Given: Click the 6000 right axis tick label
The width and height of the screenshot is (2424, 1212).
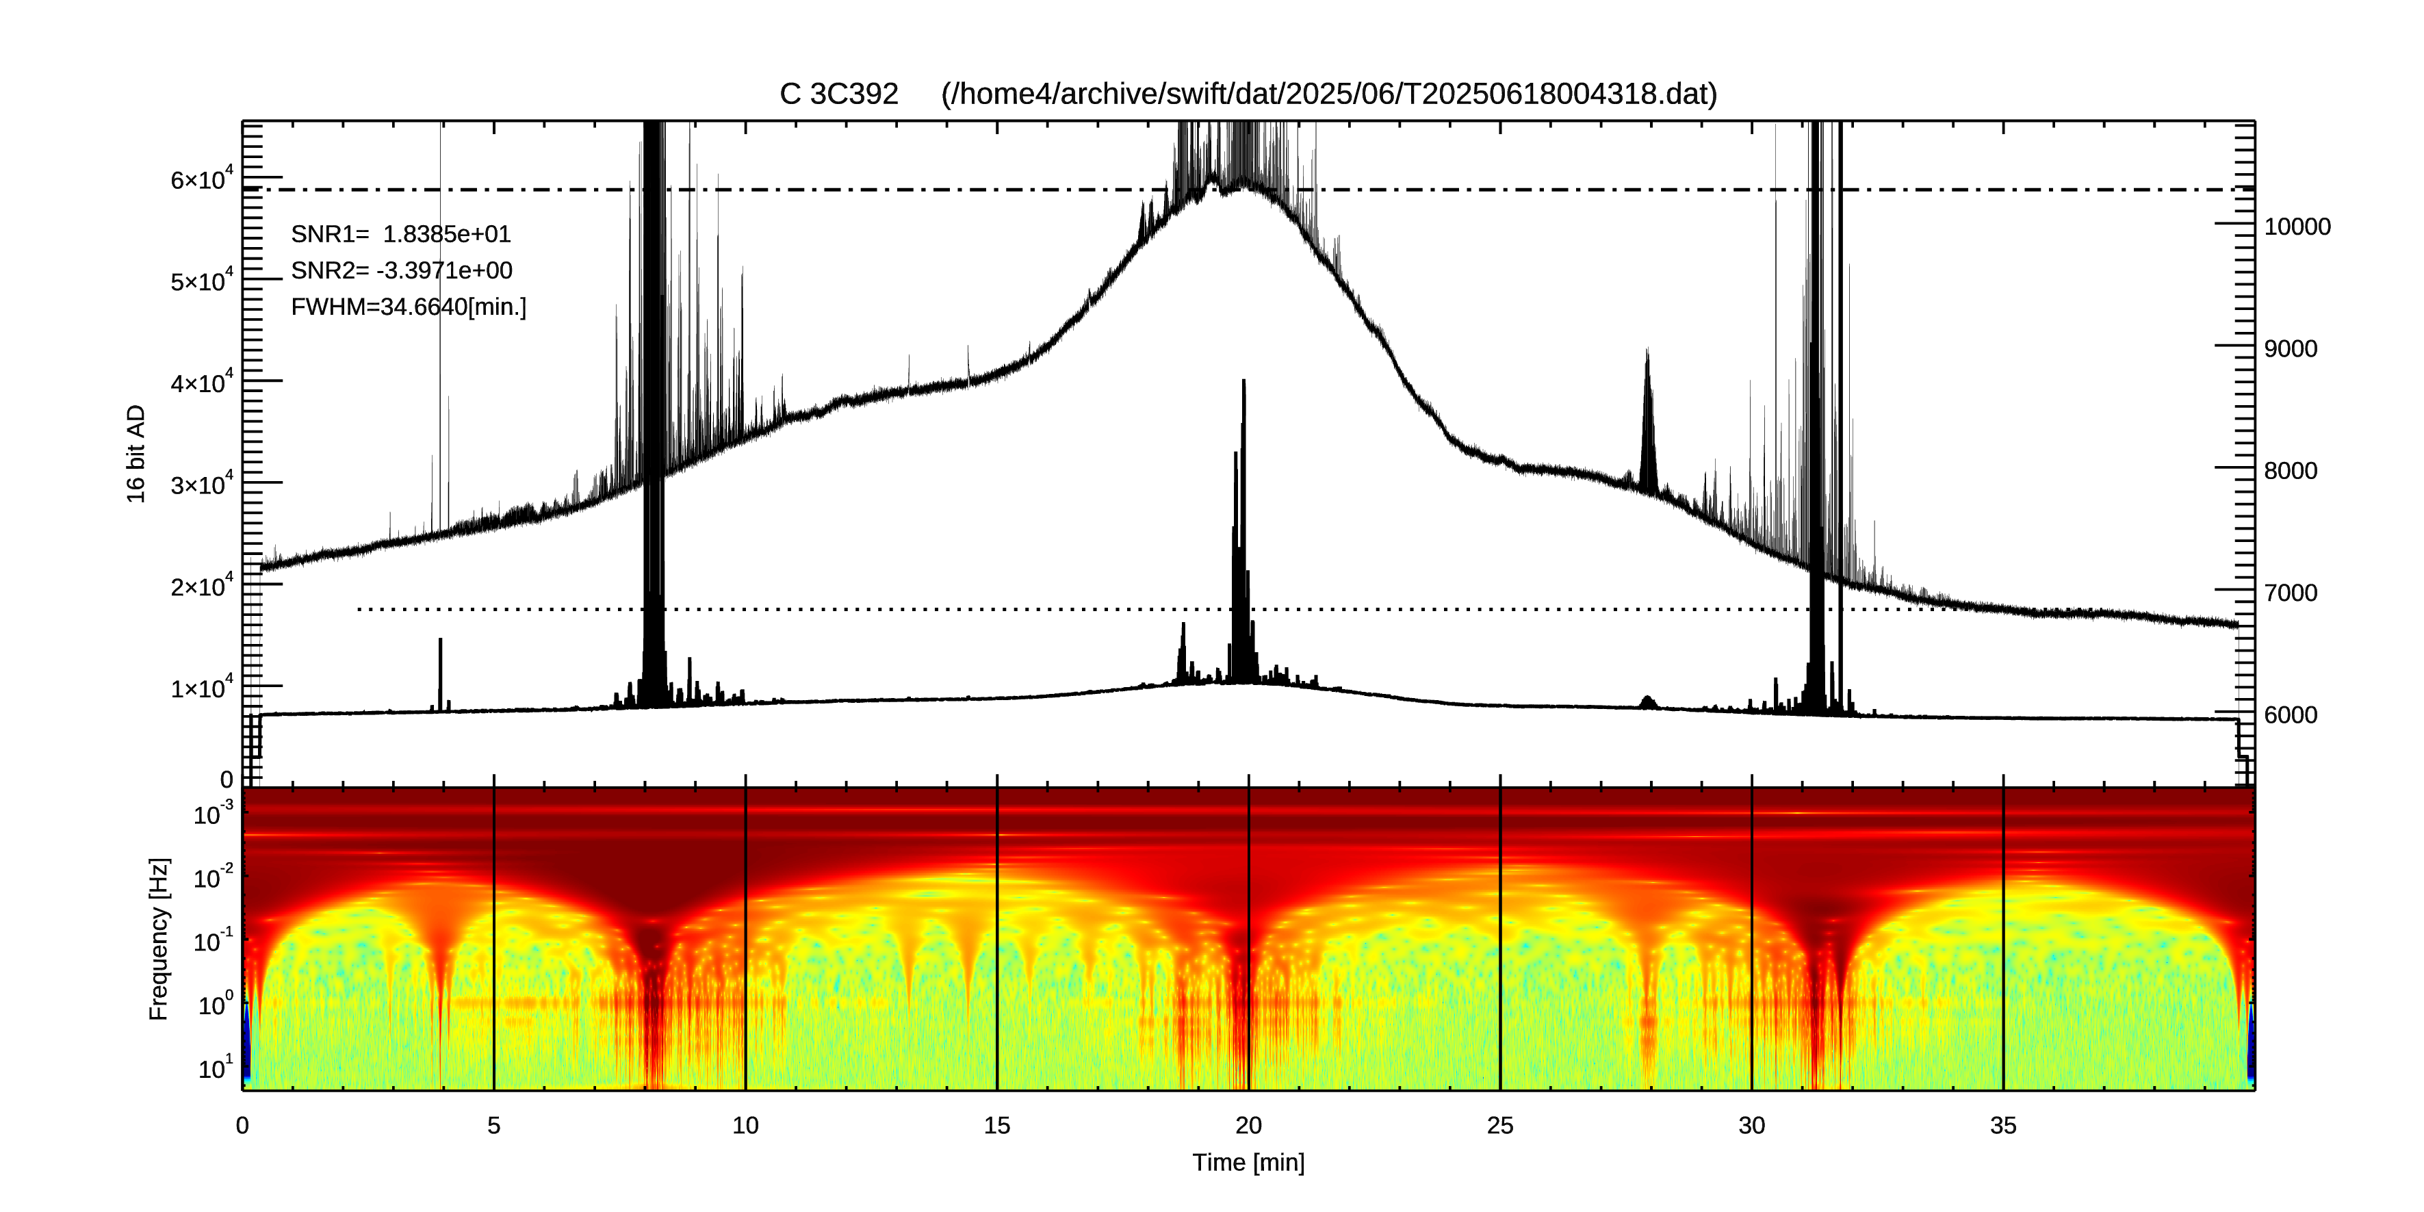Looking at the screenshot, I should pos(2291,715).
